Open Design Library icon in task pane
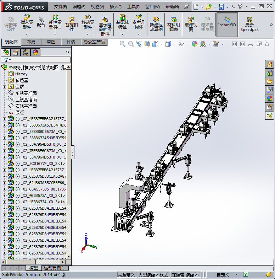The image size is (275, 279). point(269,73)
